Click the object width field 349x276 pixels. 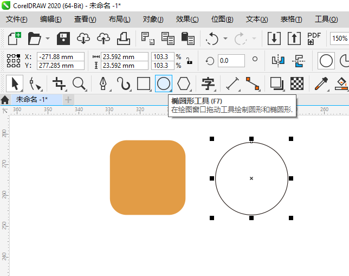[x=125, y=57]
